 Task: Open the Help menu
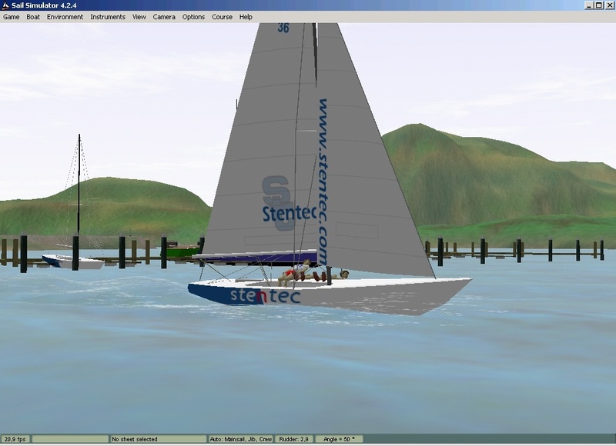(246, 17)
